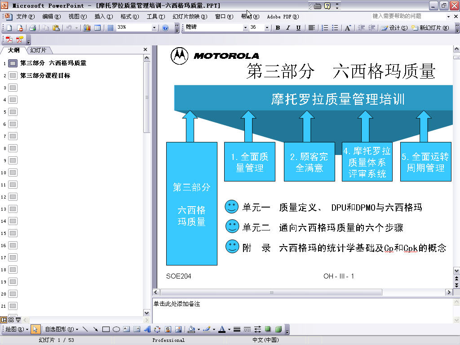460x345 pixels.
Task: Insert diagram or organization chart
Action: [x=157, y=329]
